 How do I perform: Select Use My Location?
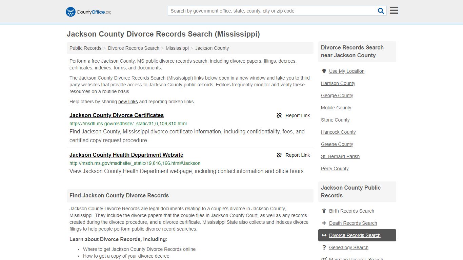click(x=347, y=71)
